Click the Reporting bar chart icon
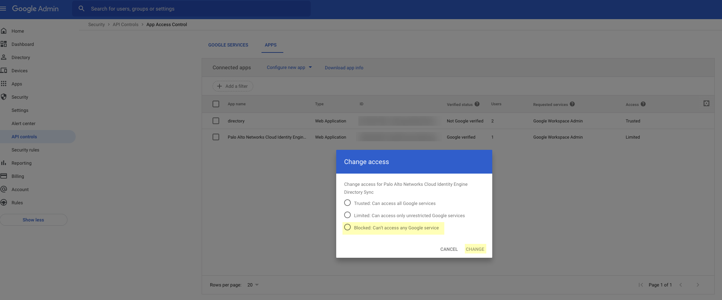This screenshot has width=722, height=300. pyautogui.click(x=4, y=163)
